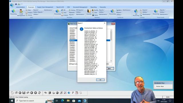
Task: Switch to the Reporting tab
Action: [94, 7]
